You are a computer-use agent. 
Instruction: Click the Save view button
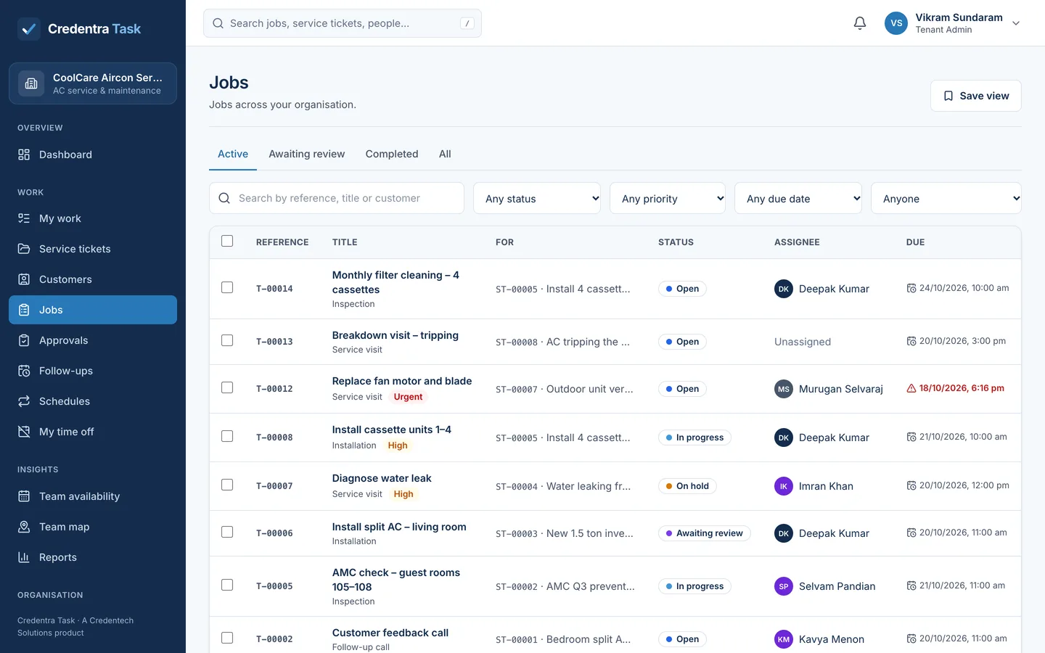click(x=976, y=96)
